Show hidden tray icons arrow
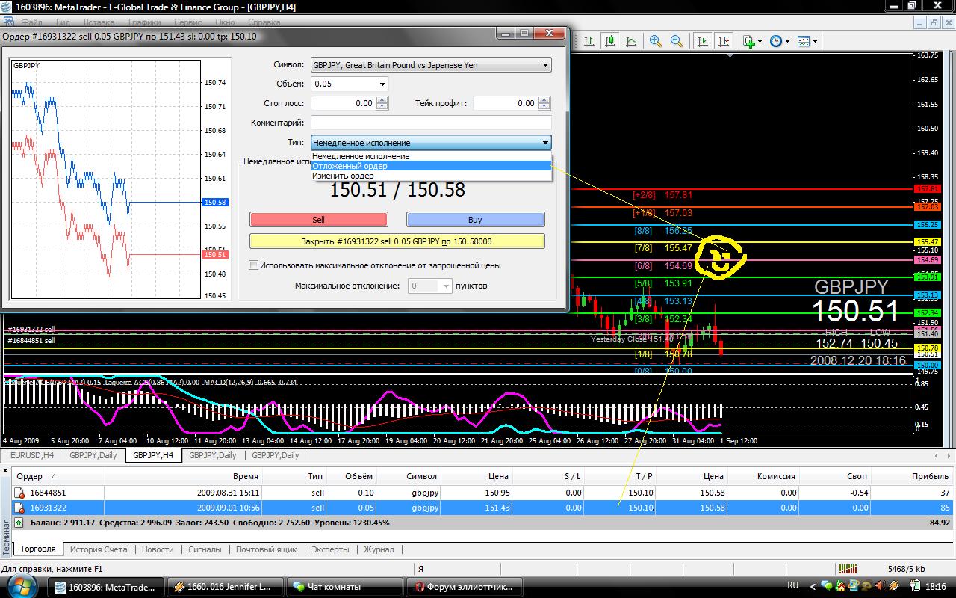The image size is (956, 598). [x=813, y=587]
